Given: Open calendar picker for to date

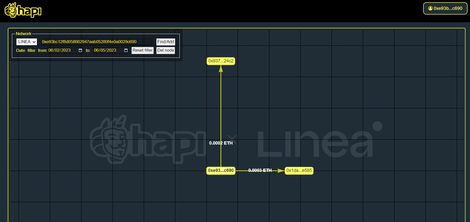Looking at the screenshot, I should pyautogui.click(x=126, y=50).
